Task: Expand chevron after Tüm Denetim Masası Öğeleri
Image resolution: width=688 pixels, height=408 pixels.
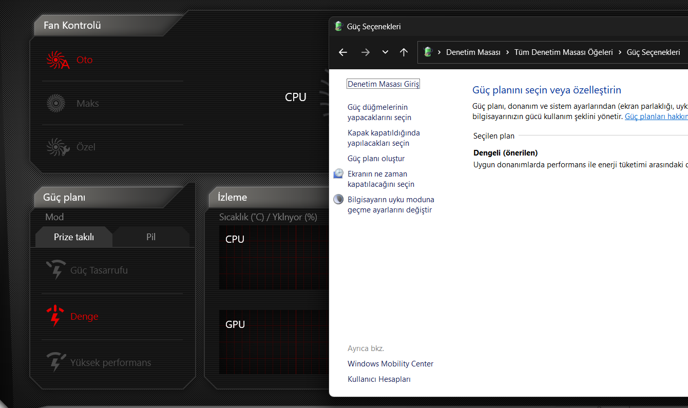Action: pos(620,52)
